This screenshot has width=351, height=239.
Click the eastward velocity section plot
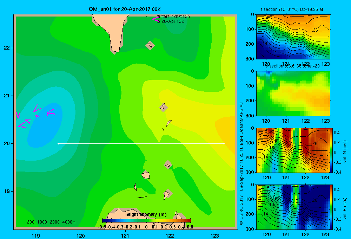[293, 207]
